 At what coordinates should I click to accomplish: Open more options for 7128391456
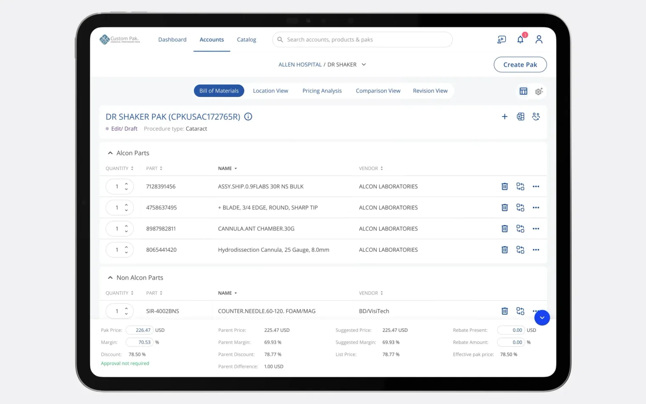[x=536, y=186]
